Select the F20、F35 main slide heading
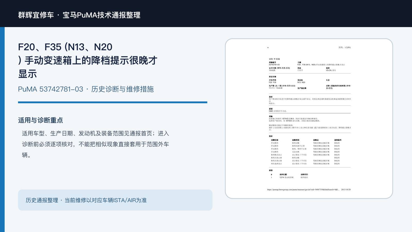Image resolution: width=412 pixels, height=232 pixels. click(88, 60)
